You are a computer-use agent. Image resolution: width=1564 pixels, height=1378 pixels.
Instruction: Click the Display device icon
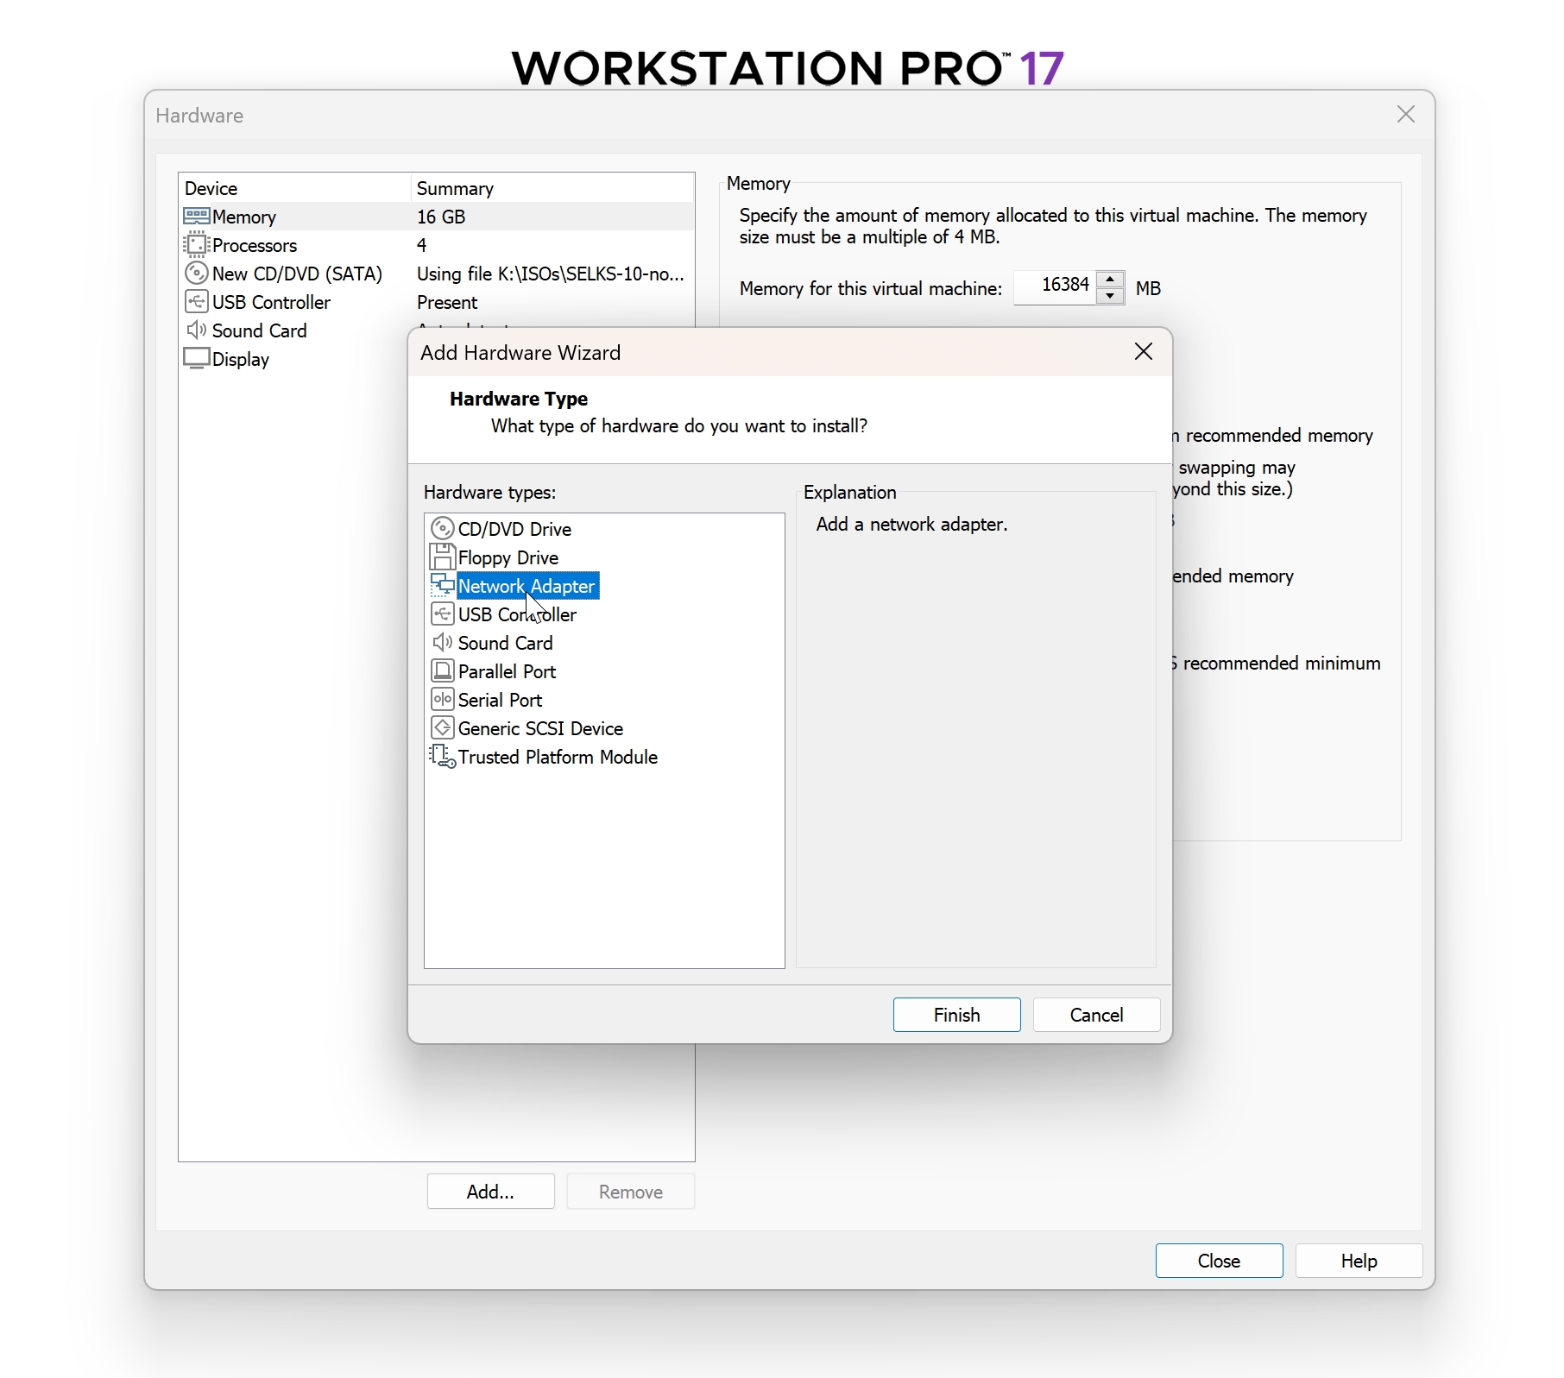196,359
